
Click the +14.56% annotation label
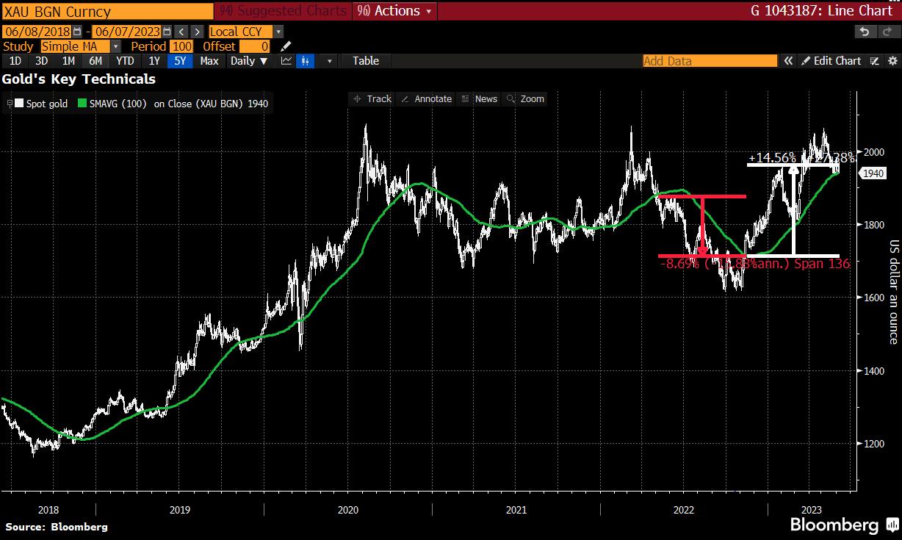771,158
